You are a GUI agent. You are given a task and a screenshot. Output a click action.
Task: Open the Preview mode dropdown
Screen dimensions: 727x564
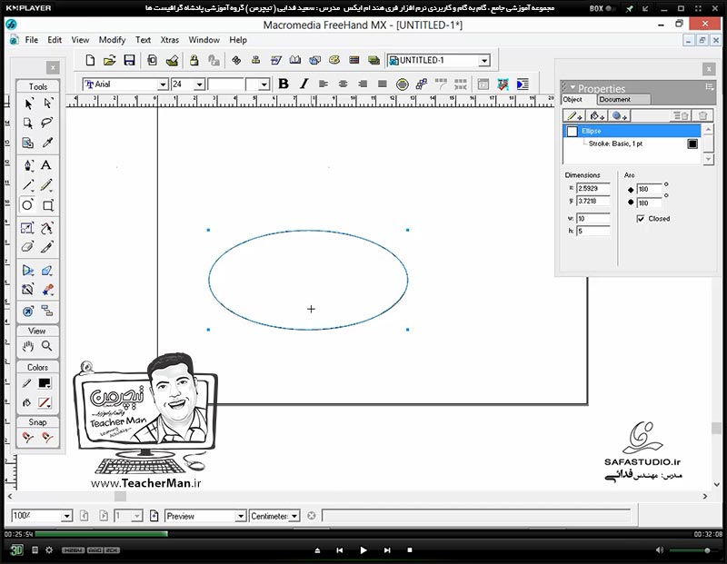(x=240, y=516)
